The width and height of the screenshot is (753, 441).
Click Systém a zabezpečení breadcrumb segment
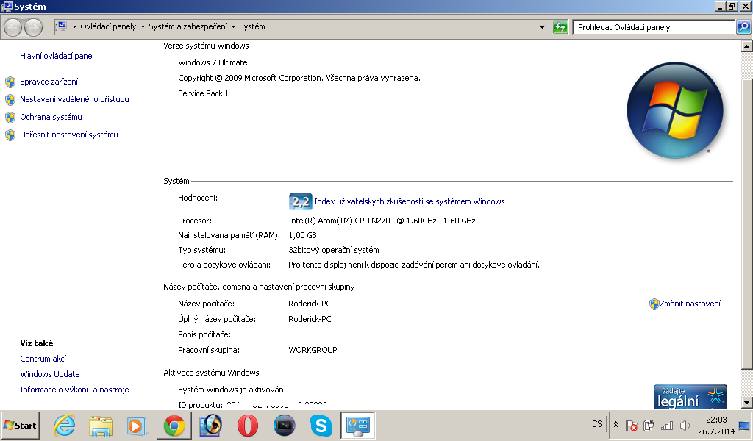188,27
